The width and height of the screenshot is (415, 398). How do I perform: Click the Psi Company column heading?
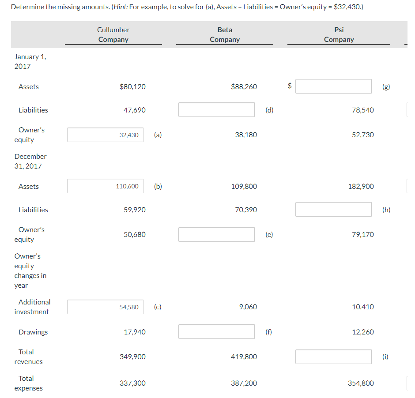pyautogui.click(x=339, y=34)
